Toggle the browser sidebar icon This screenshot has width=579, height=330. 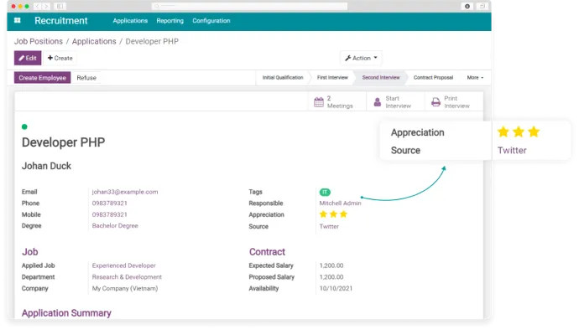[x=60, y=6]
